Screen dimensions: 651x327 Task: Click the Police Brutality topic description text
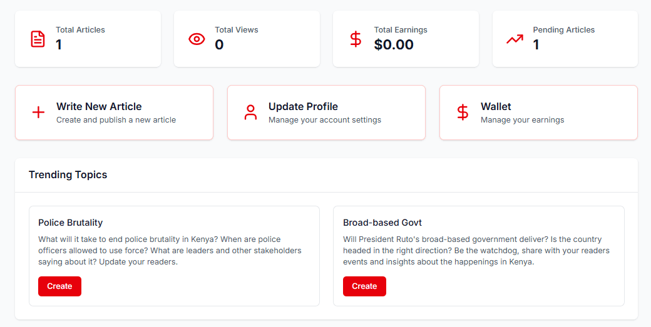[x=169, y=250]
